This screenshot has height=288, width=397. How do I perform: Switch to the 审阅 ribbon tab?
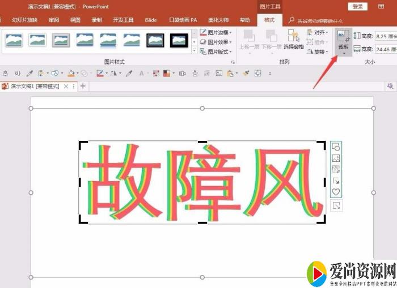[x=54, y=20]
